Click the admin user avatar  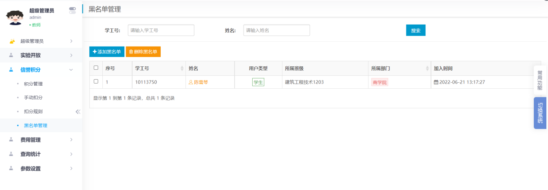[x=15, y=17]
